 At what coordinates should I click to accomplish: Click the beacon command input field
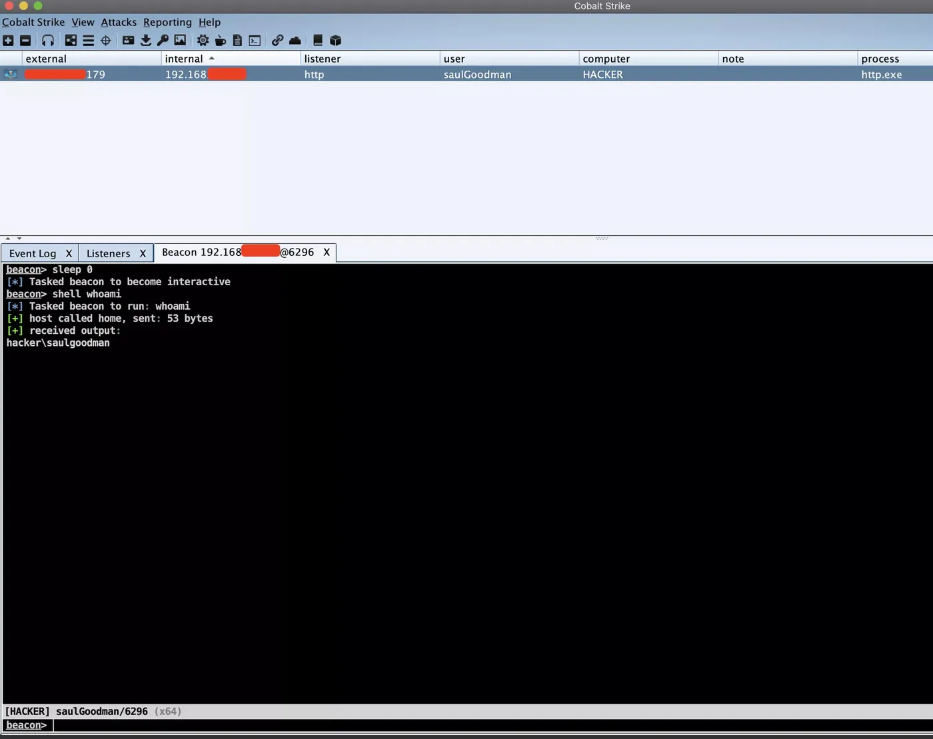pyautogui.click(x=492, y=725)
